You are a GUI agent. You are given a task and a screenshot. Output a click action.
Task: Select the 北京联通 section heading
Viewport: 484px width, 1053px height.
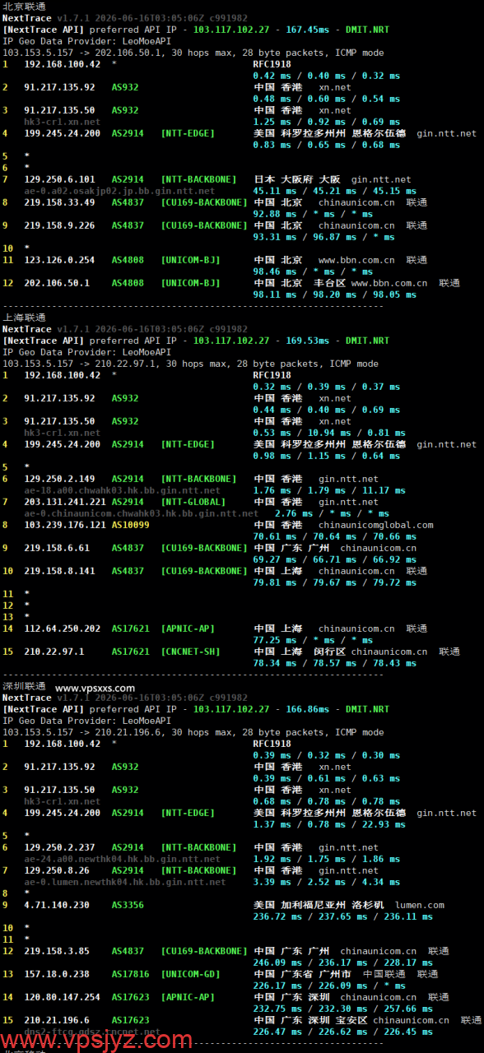(24, 7)
